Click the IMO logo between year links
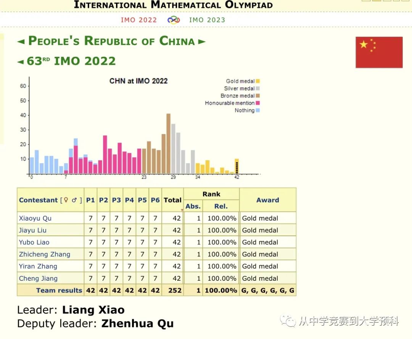 point(174,20)
